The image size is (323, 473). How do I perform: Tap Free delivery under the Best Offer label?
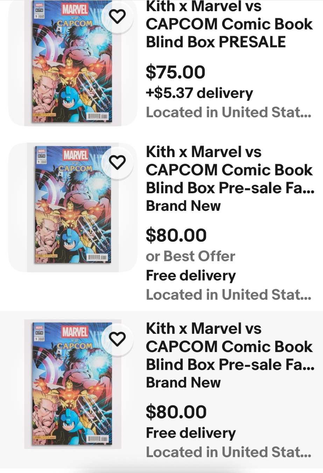pyautogui.click(x=191, y=276)
